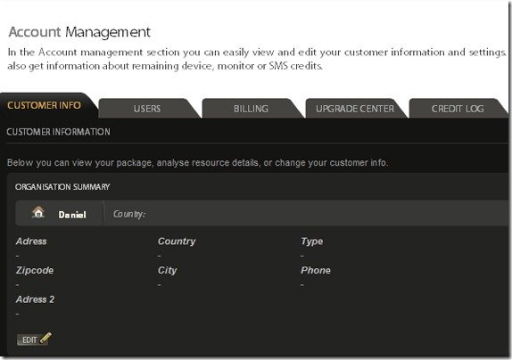Select the organisation name Daniel

point(72,215)
